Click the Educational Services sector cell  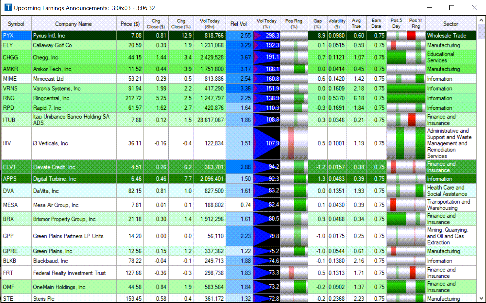point(451,57)
